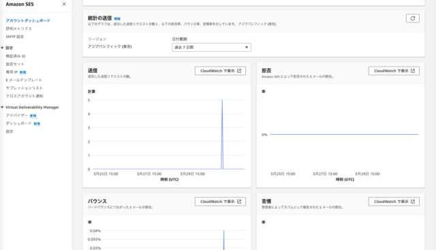Click the 時刻 (UTC) label under 拒否 chart
Image resolution: width=436 pixels, height=250 pixels.
coord(345,180)
